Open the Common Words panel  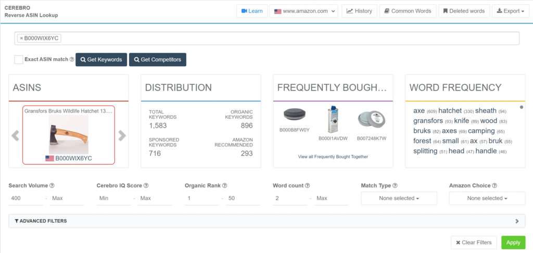click(408, 11)
